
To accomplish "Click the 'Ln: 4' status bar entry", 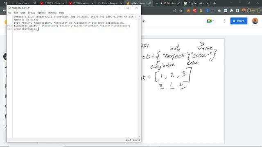I will tap(128, 140).
